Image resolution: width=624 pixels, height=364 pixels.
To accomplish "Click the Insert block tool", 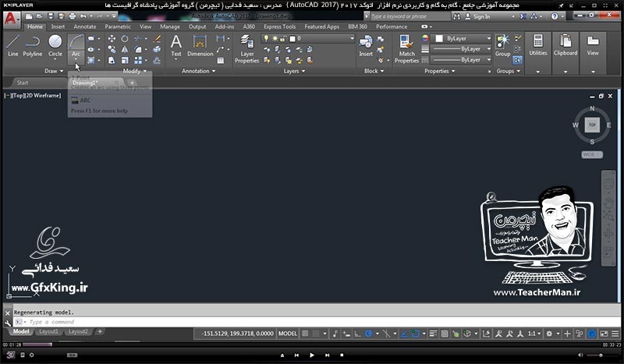I will click(366, 45).
